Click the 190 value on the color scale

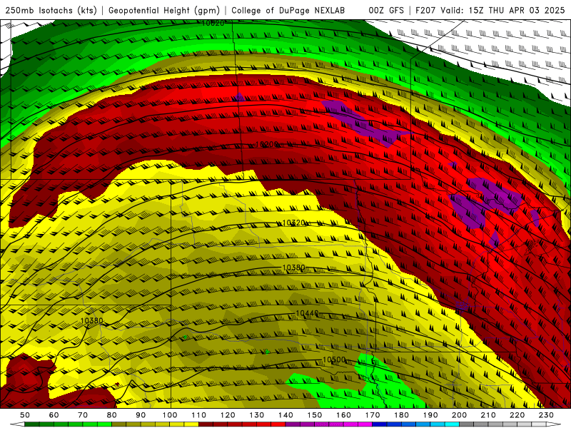pyautogui.click(x=430, y=415)
